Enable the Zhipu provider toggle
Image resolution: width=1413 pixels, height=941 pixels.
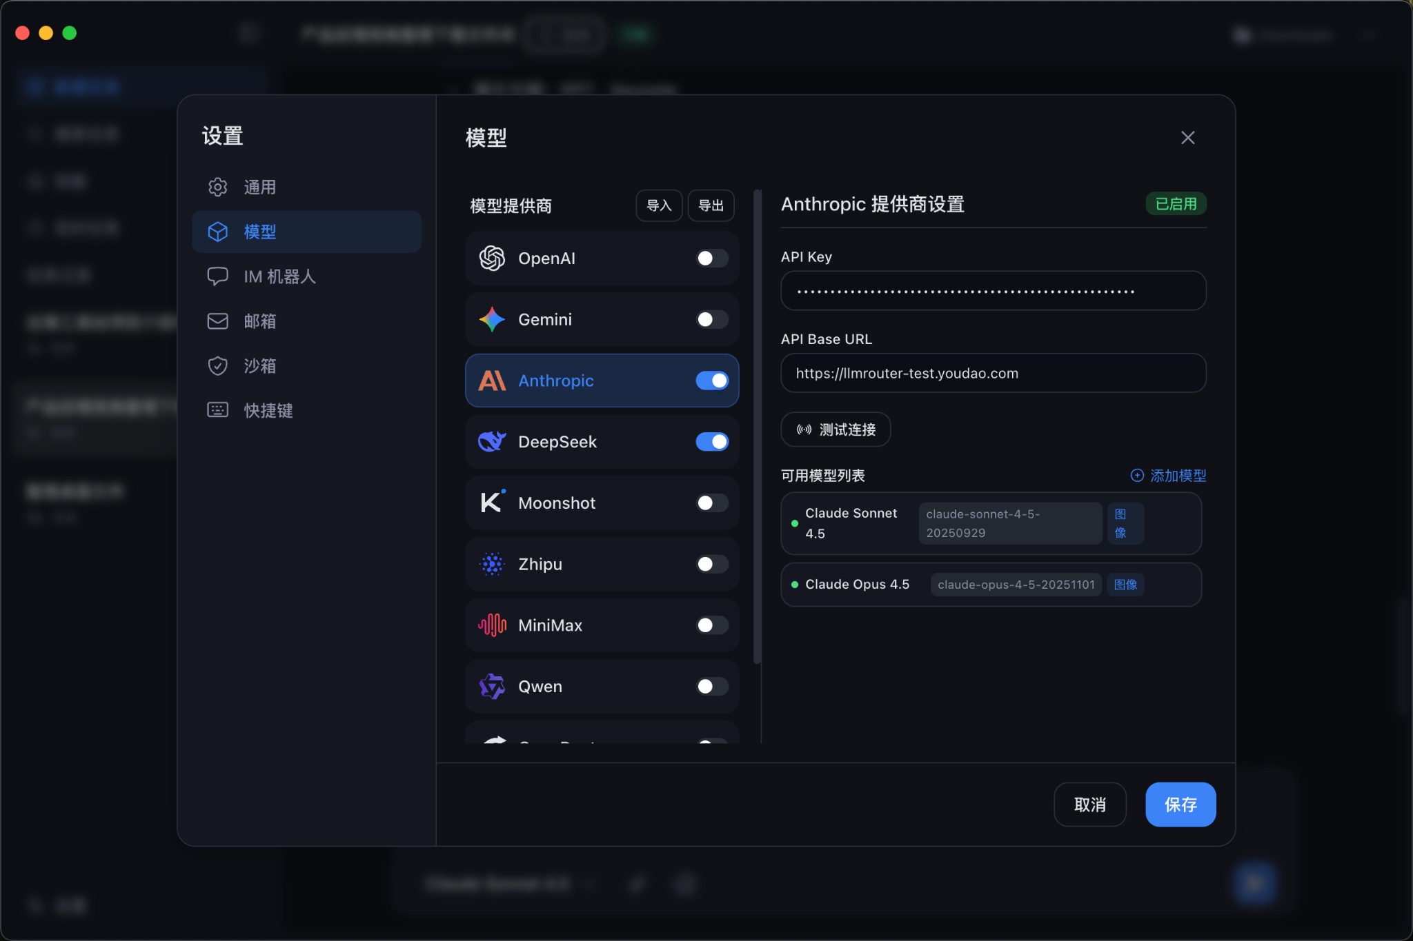[x=712, y=564]
